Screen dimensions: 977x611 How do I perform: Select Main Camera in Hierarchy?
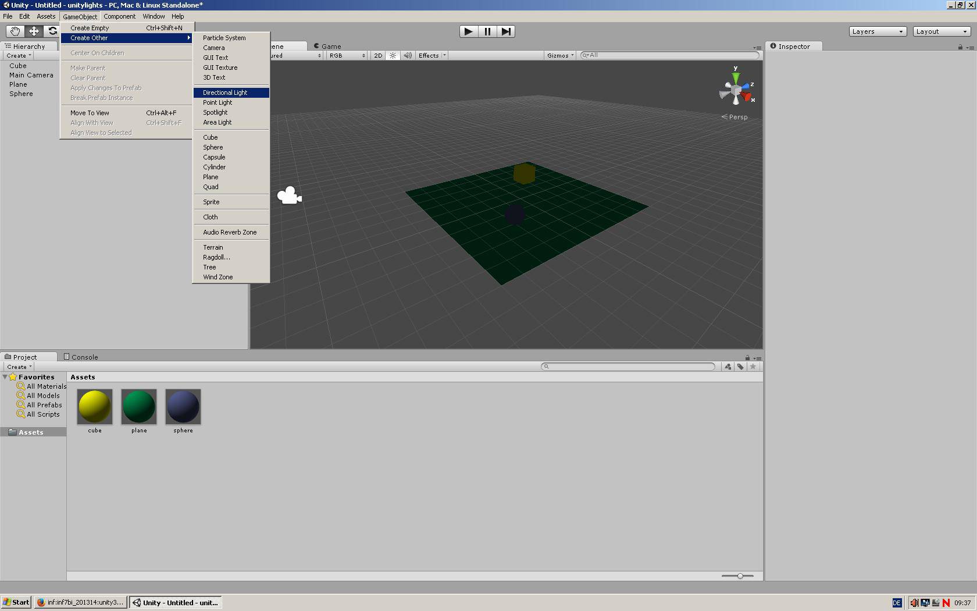[x=31, y=75]
